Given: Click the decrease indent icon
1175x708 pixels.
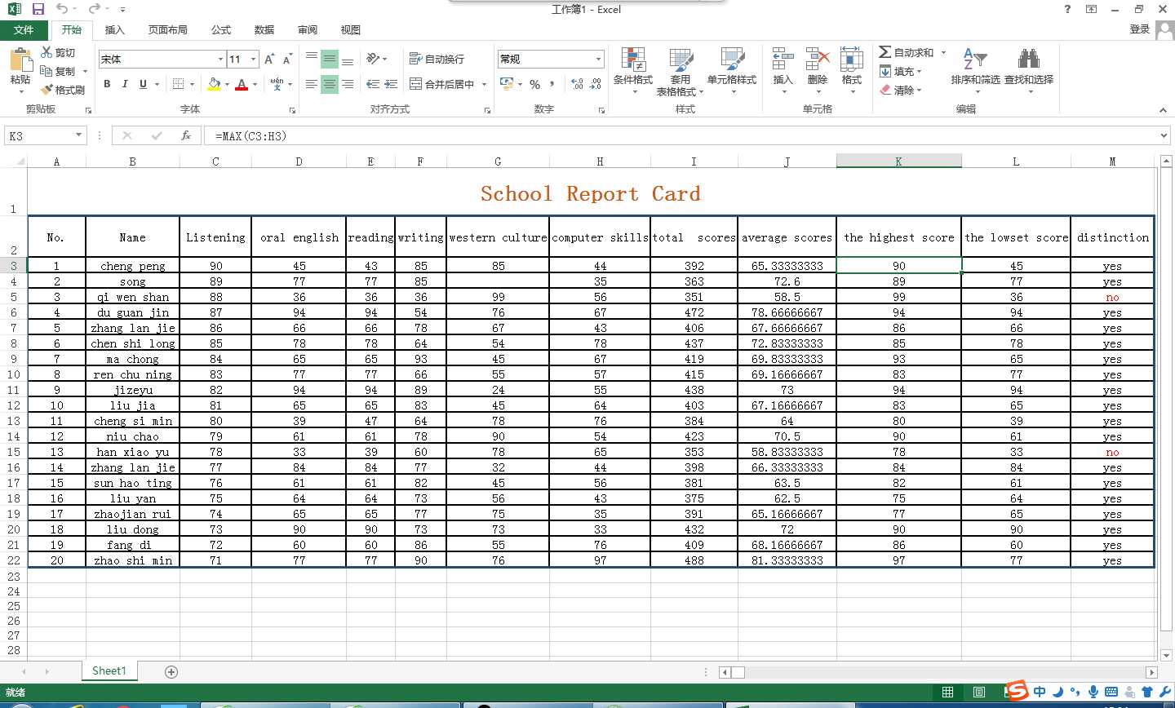Looking at the screenshot, I should pos(373,84).
